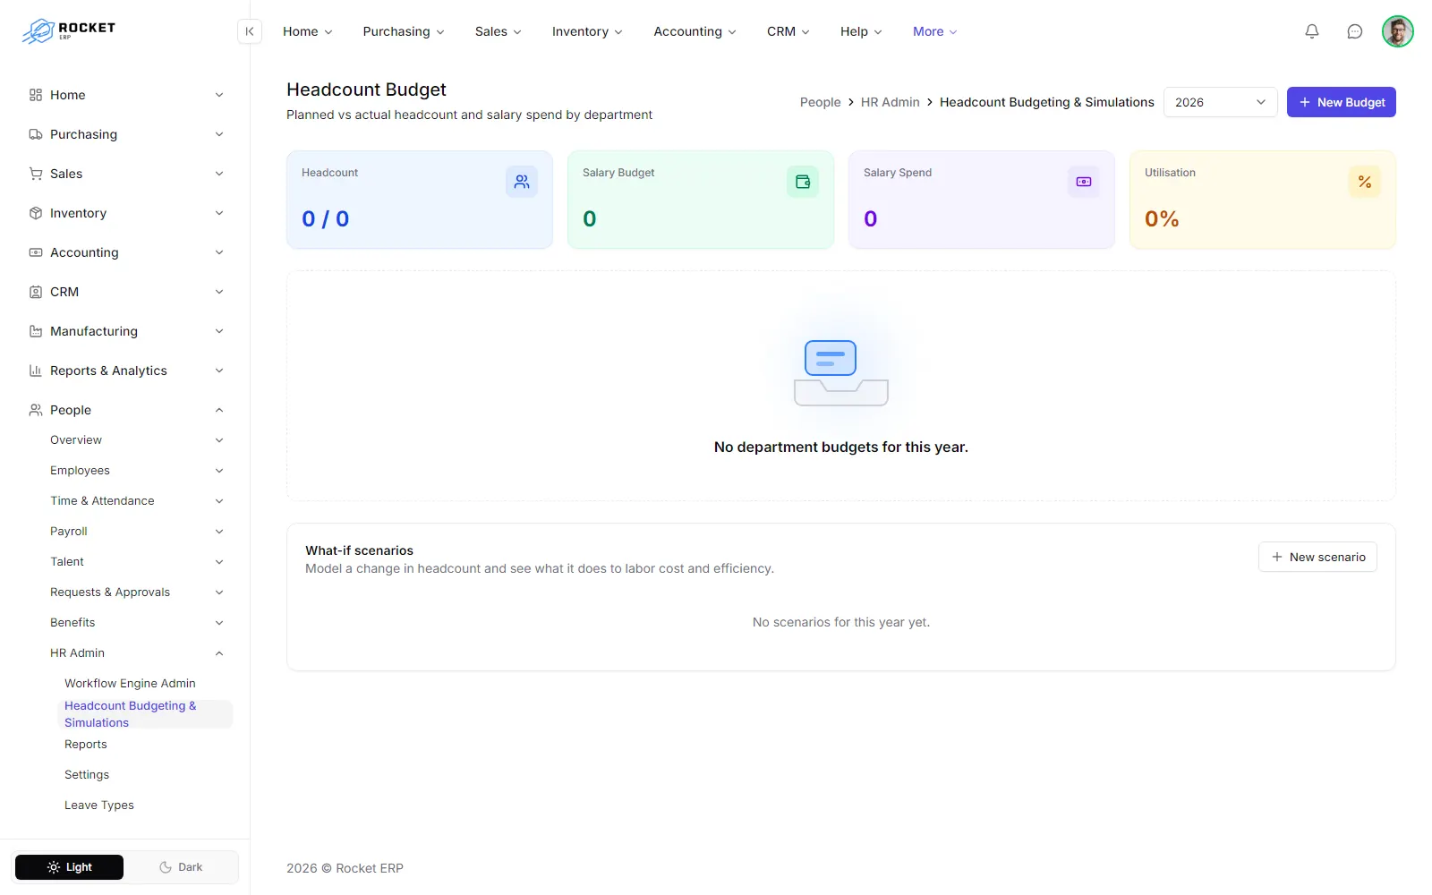Open the 2026 year dropdown
The height and width of the screenshot is (895, 1432).
[1220, 102]
